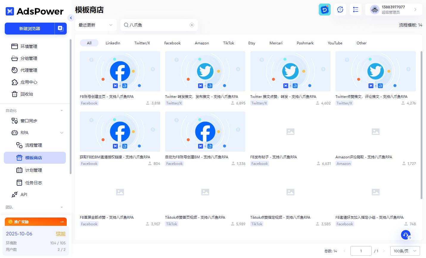Screen dimensions: 426x258
Task: Click the AdsPower logo
Action: (x=35, y=11)
